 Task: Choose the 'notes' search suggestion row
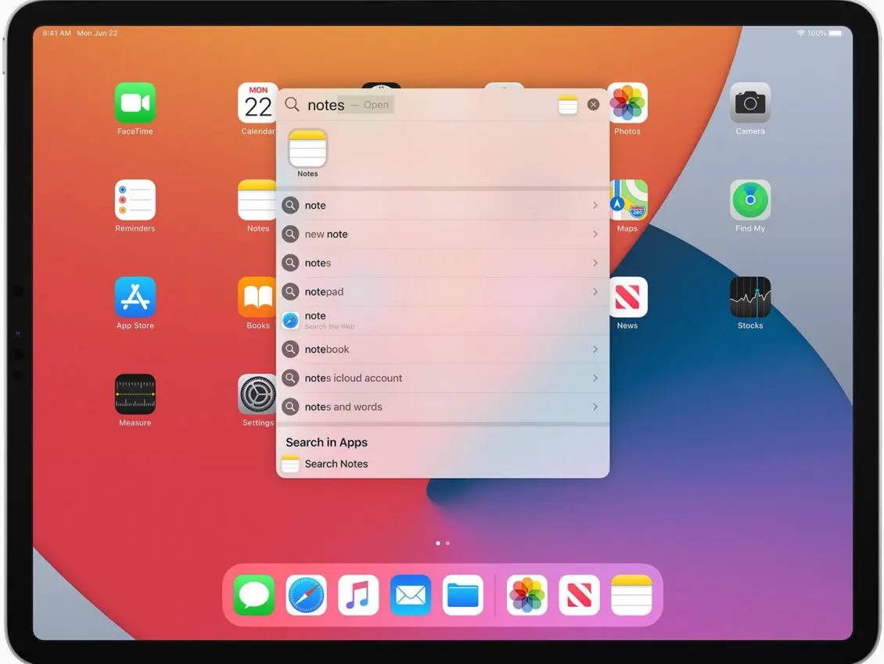(443, 263)
